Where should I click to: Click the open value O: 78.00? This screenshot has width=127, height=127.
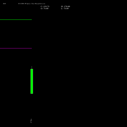point(44,9)
